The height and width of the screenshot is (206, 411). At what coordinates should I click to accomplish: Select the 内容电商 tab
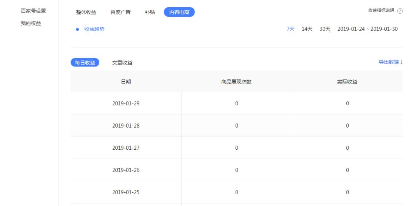pyautogui.click(x=179, y=12)
